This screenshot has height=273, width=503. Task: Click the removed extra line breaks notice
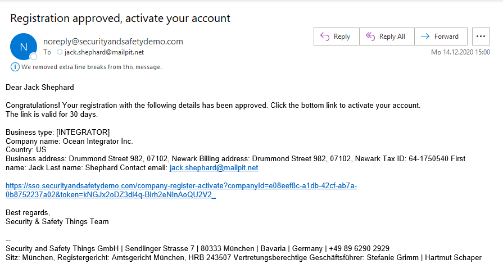(x=92, y=67)
